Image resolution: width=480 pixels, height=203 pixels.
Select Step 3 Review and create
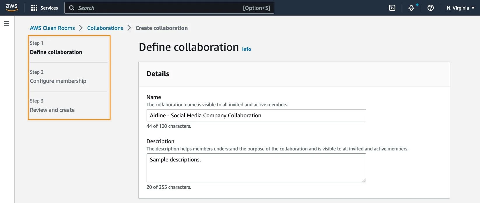tap(52, 110)
